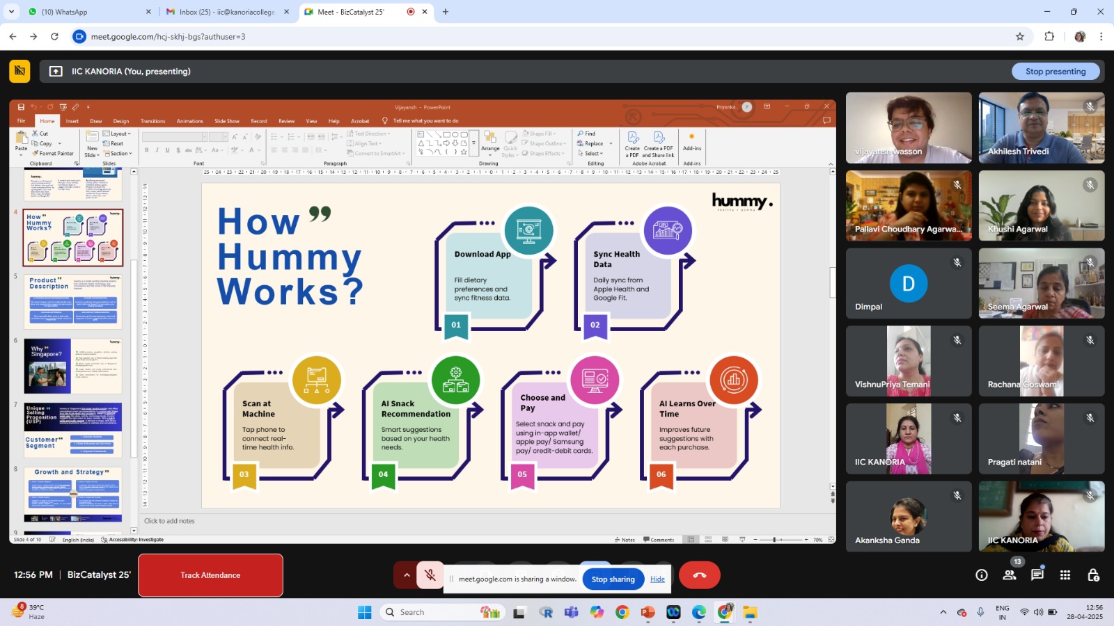Screen dimensions: 1114x626
Task: Click the Meet presentation pop-out icon
Action: (56, 71)
